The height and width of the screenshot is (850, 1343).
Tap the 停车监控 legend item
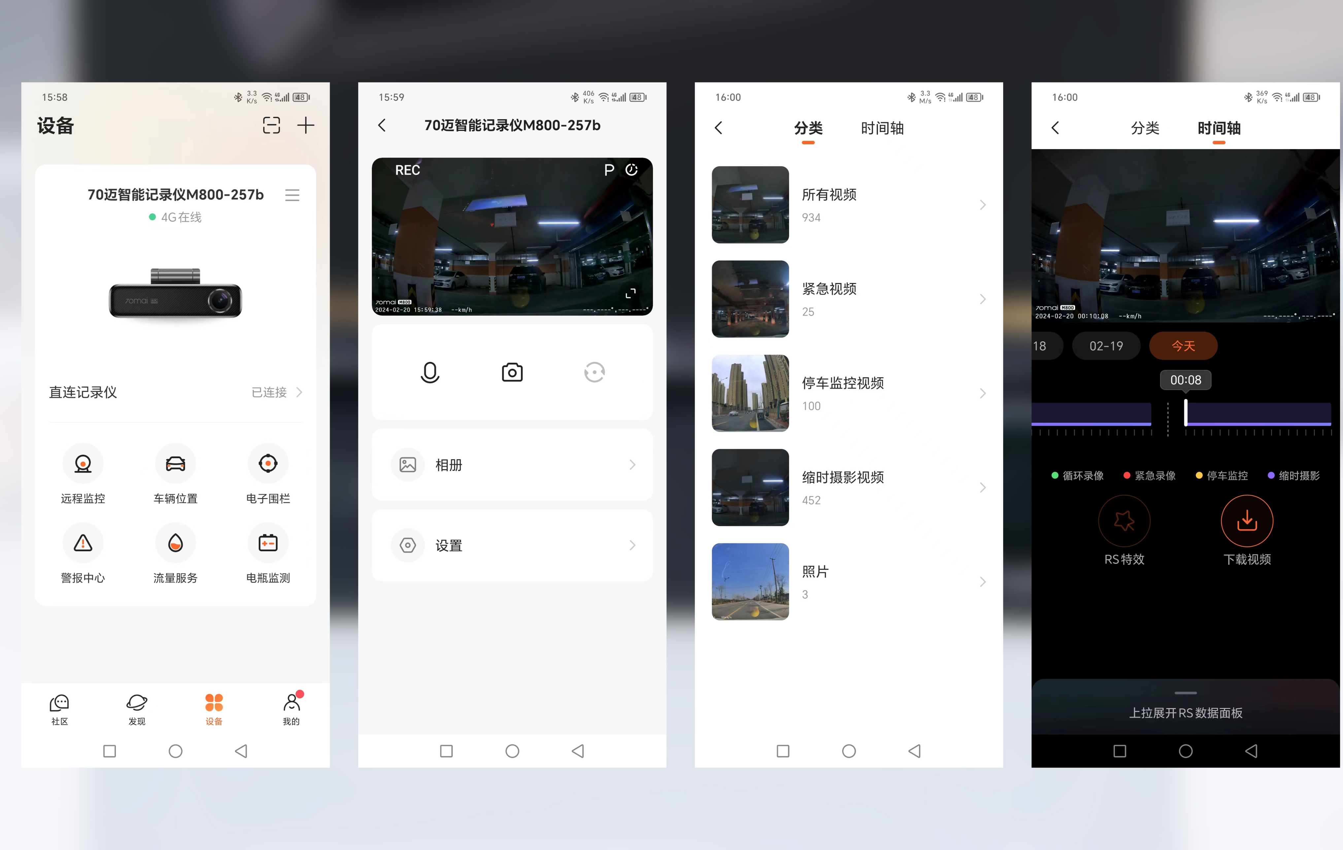coord(1222,476)
